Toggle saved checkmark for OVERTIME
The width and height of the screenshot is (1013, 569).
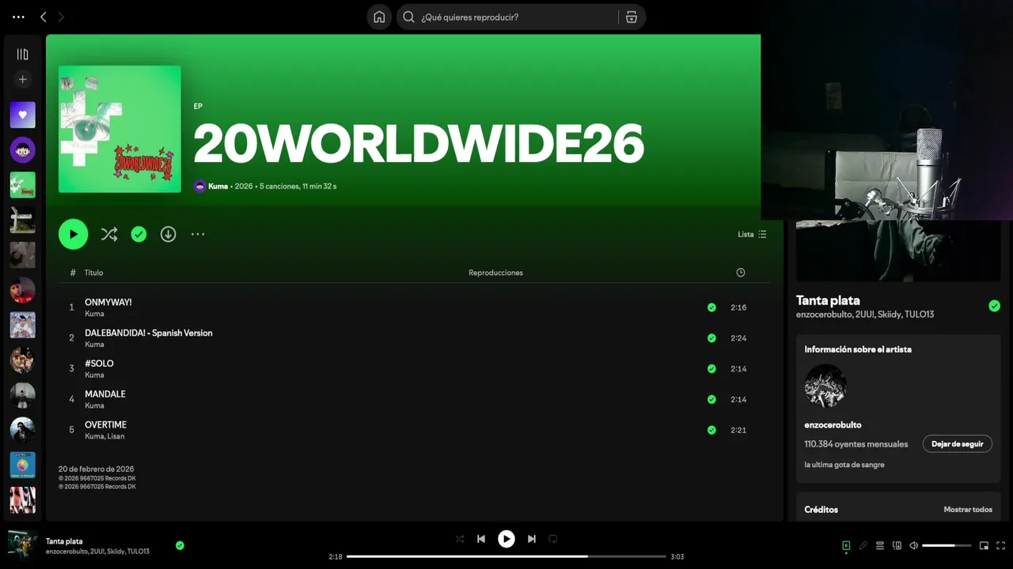coord(711,430)
